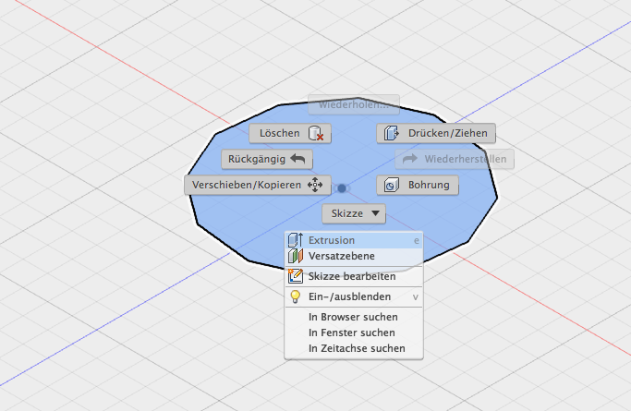Screen dimensions: 631x411
Task: Click the marking menu center dot
Action: pos(342,188)
